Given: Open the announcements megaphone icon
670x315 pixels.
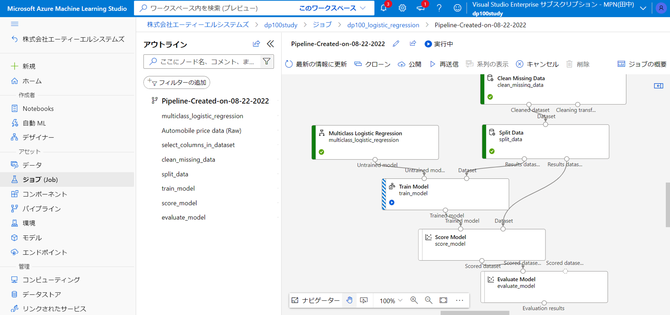Looking at the screenshot, I should pos(421,8).
